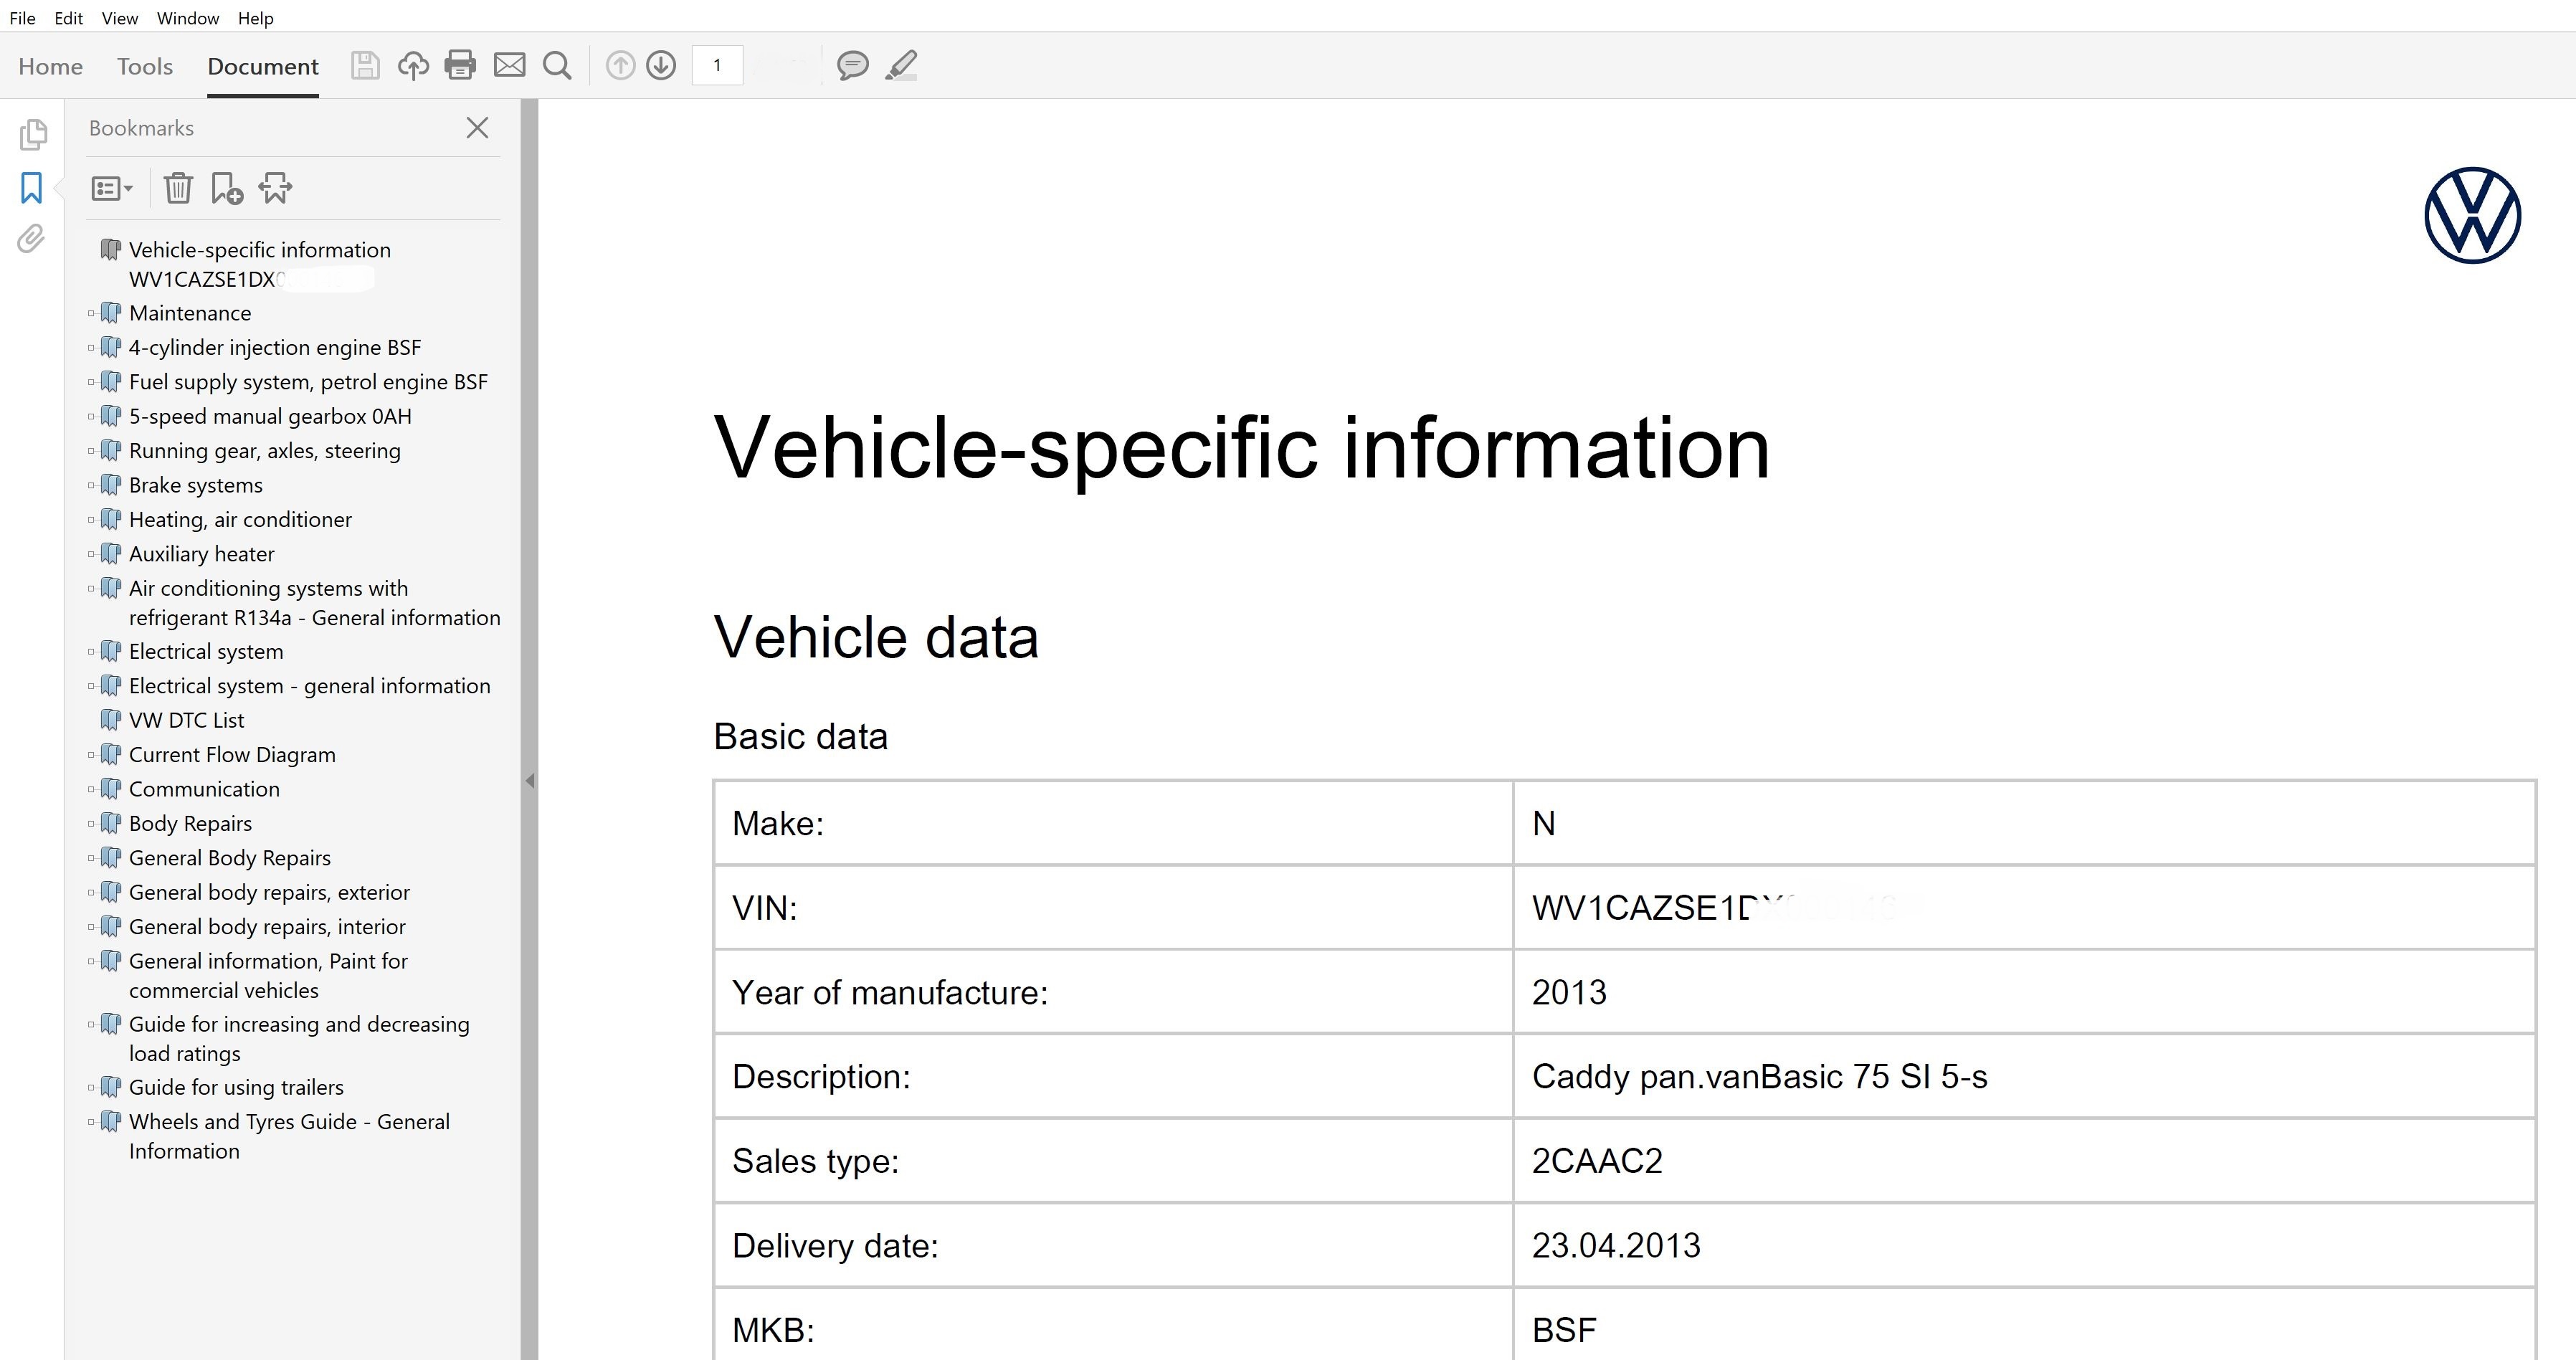This screenshot has height=1360, width=2576.
Task: Delete the selected bookmark
Action: (178, 188)
